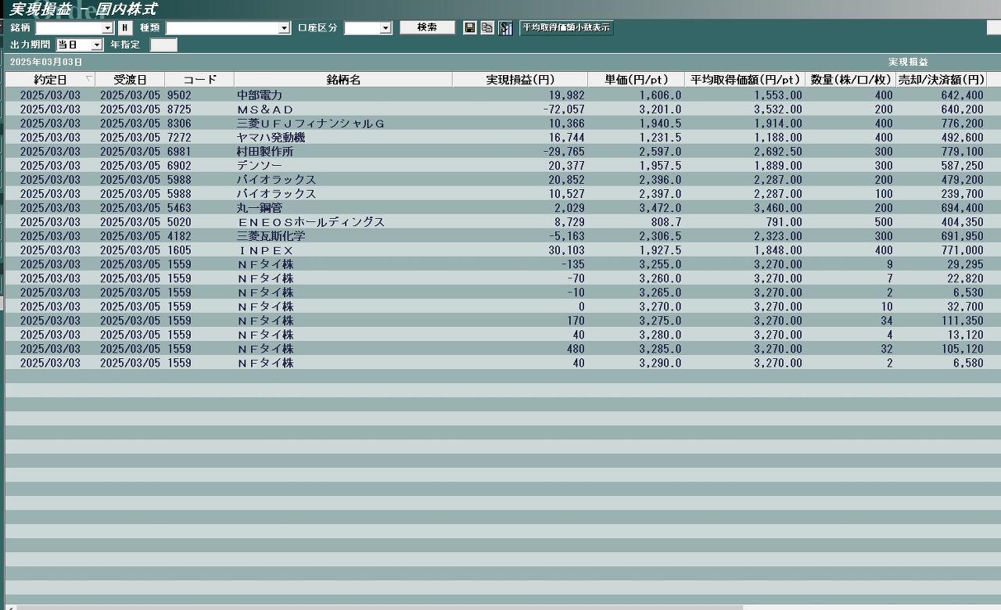Screen dimensions: 1001x610
Task: Click the 銘柄名 column header
Action: pos(343,80)
